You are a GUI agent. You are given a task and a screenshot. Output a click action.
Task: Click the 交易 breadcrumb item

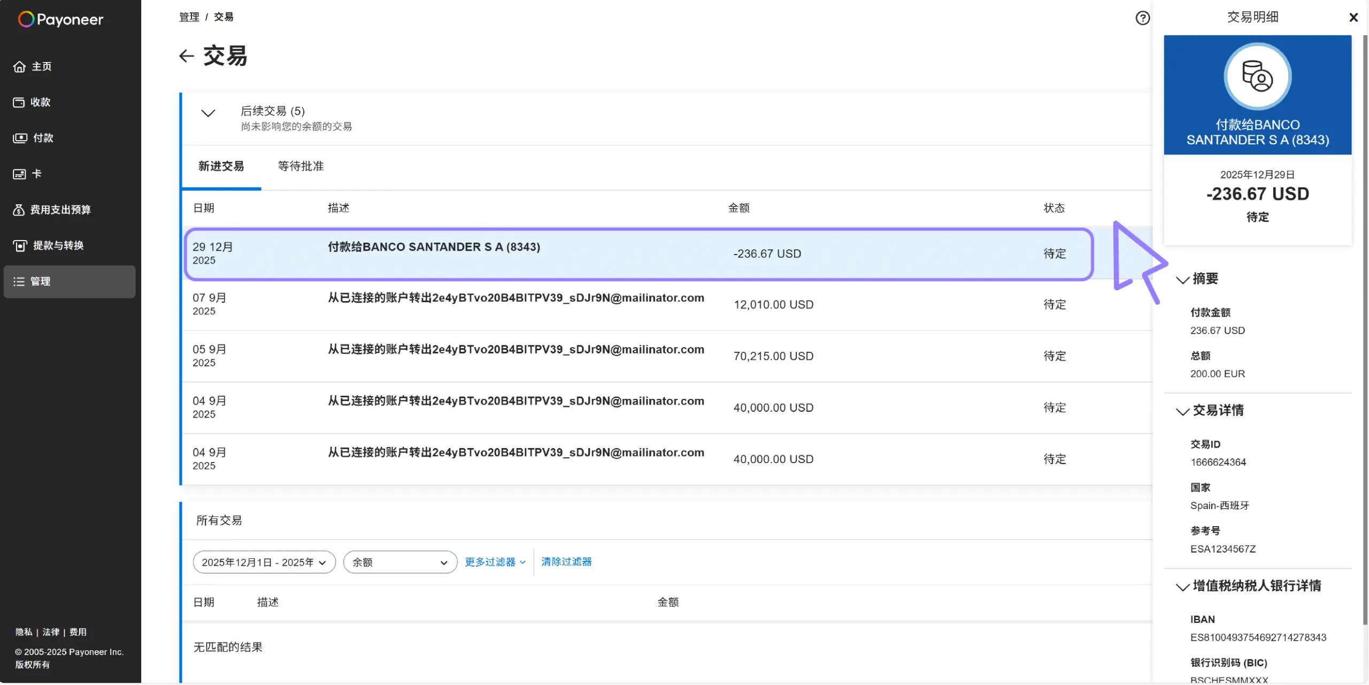point(224,17)
